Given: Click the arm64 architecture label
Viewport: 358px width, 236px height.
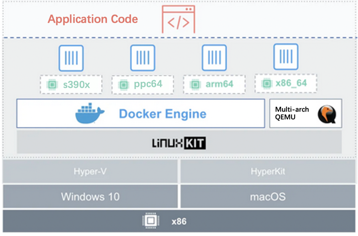Looking at the screenshot, I should click(x=220, y=84).
